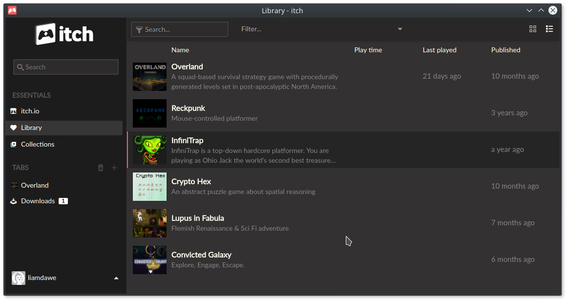This screenshot has width=568, height=302.
Task: Open the Crypto Hex game thumbnail
Action: [x=149, y=187]
